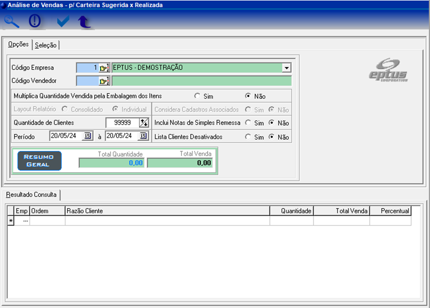Screen dimensions: 430x308
Task: Click the Quantidade de Clientes spinner arrows
Action: pyautogui.click(x=144, y=123)
